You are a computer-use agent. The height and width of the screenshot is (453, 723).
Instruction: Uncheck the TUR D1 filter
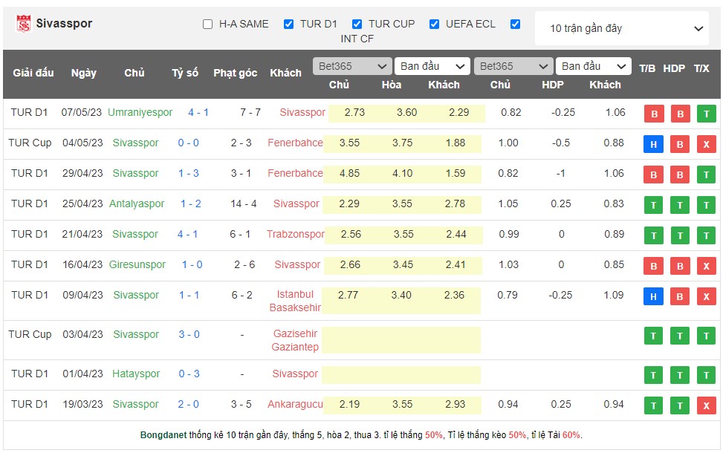[x=289, y=24]
